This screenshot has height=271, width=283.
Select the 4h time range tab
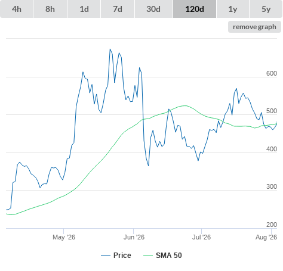[x=16, y=9]
